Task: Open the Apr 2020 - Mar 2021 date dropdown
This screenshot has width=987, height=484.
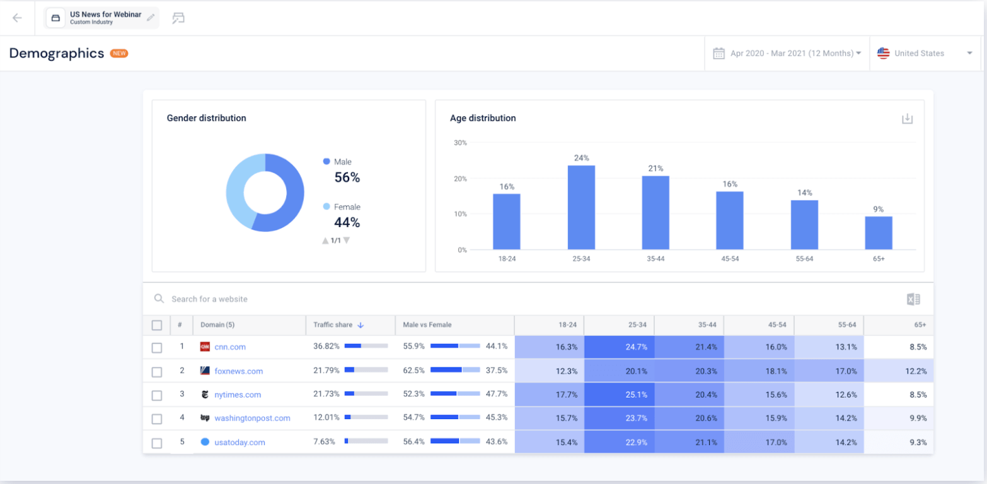Action: (795, 54)
